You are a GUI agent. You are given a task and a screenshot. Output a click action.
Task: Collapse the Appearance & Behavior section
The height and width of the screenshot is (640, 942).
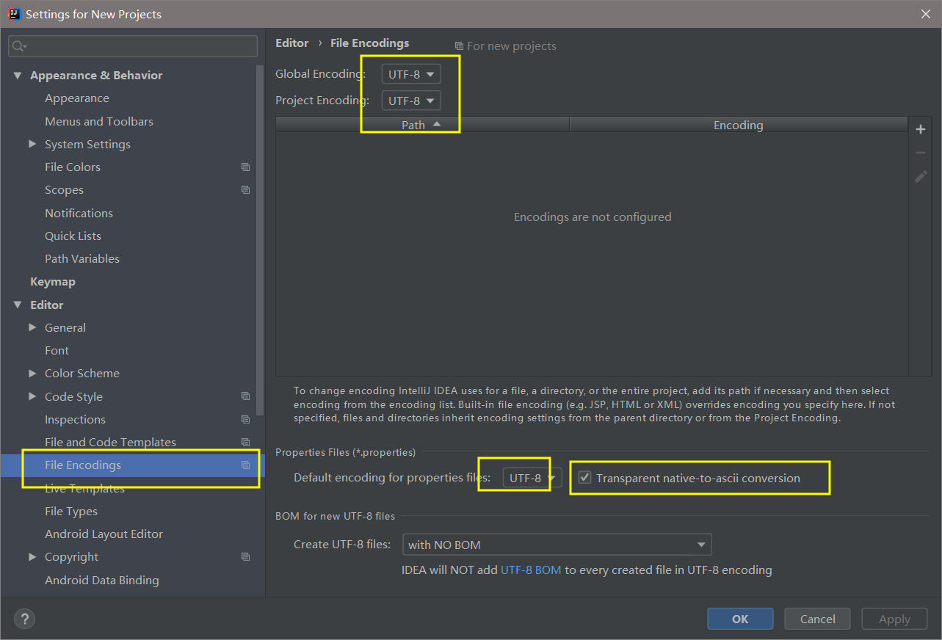pyautogui.click(x=18, y=76)
